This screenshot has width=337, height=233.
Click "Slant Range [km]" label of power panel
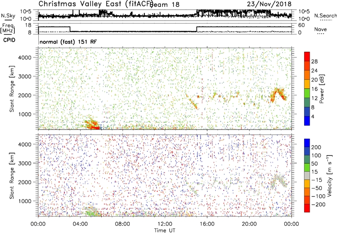click(x=12, y=89)
